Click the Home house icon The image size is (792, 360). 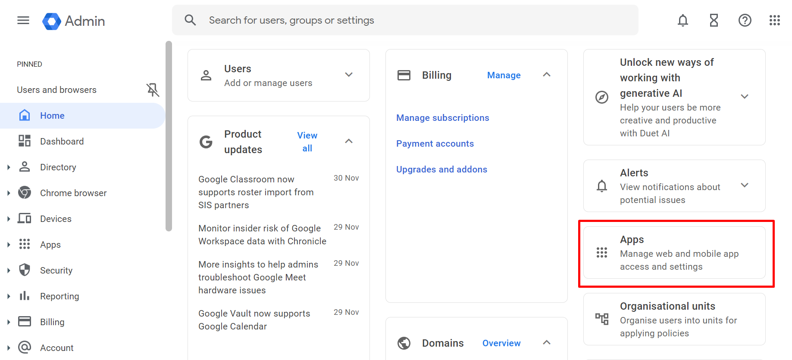(x=25, y=115)
